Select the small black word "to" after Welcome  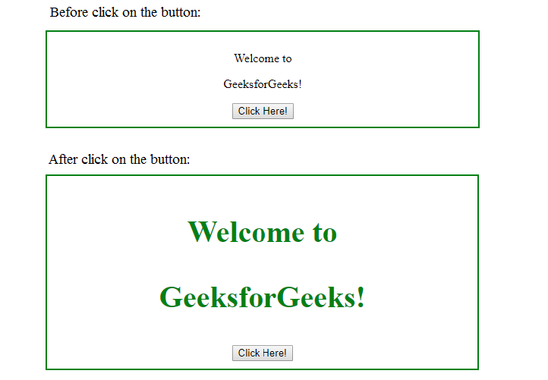click(x=287, y=58)
